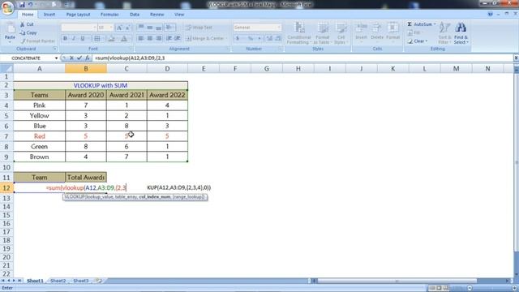
Task: Open Cell Styles gallery
Action: [x=341, y=33]
